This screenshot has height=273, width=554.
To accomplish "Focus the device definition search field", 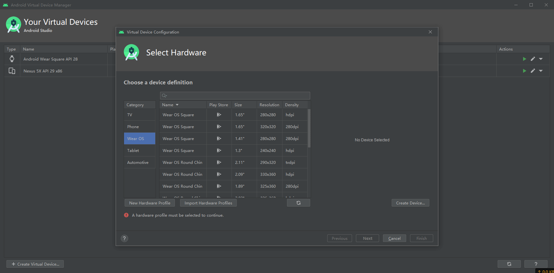I will [x=235, y=96].
